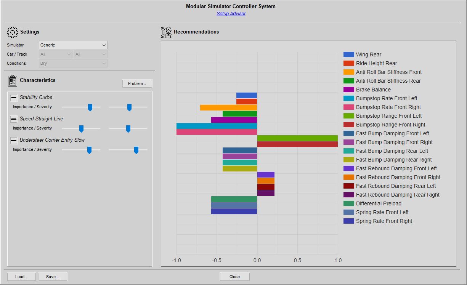The height and width of the screenshot is (285, 467).
Task: Click the Save... button
Action: (53, 277)
